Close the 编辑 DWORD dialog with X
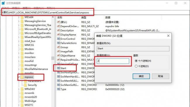Viewport: 190px width, 107px height. [168, 36]
